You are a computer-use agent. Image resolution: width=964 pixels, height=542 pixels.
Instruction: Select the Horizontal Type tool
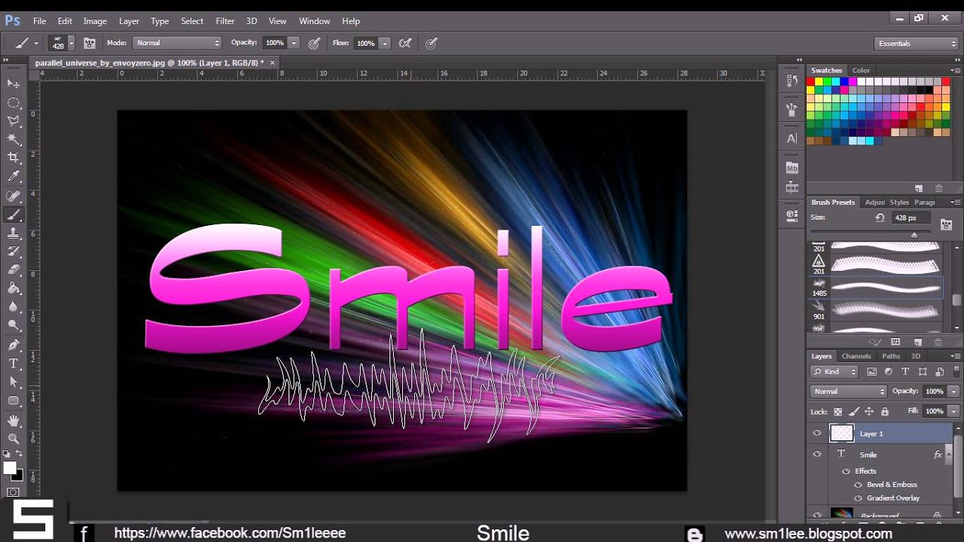[x=14, y=364]
